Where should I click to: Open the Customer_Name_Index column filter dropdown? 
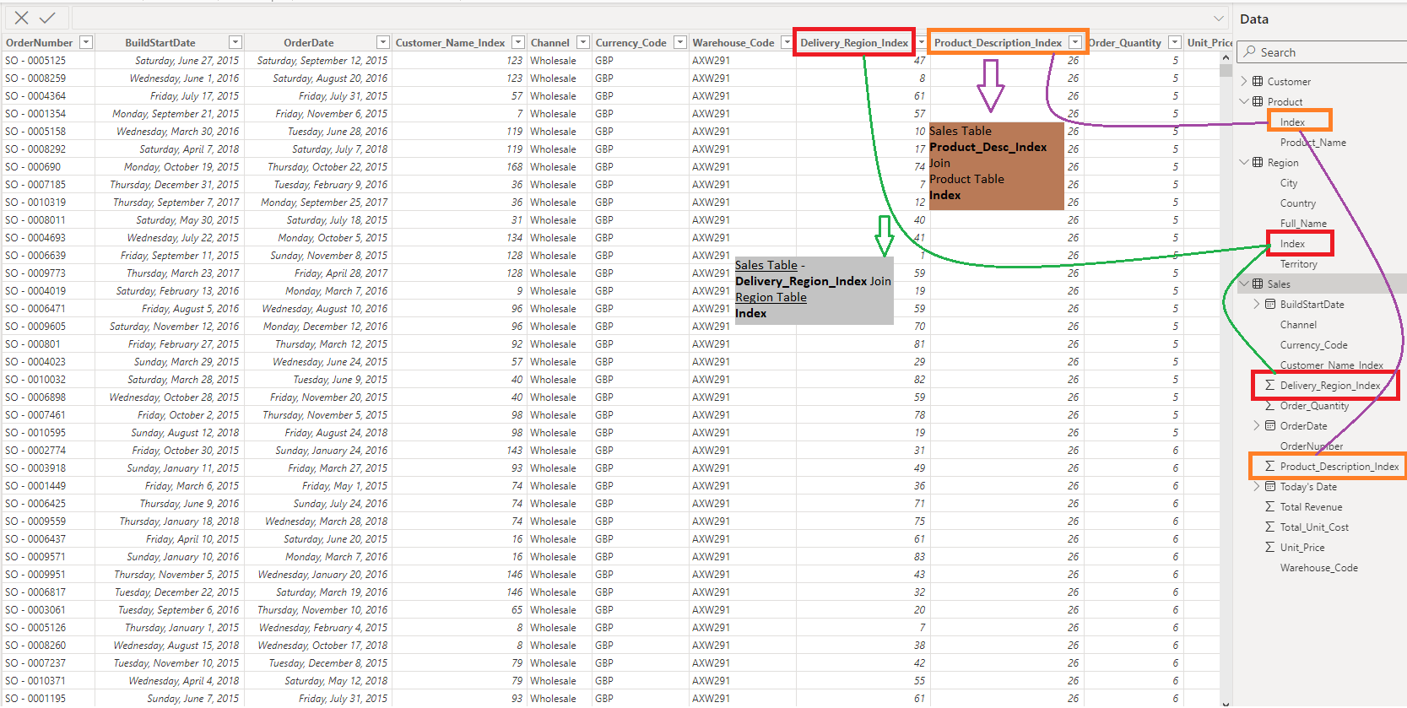[x=517, y=42]
